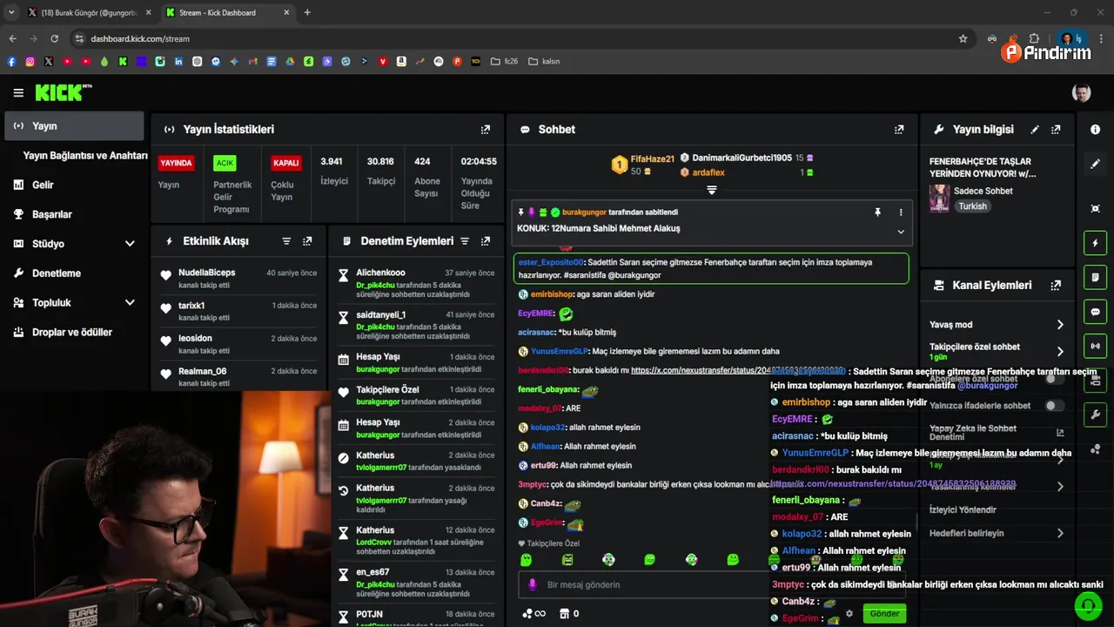Bookmark this page with the star icon
This screenshot has height=627, width=1114.
(963, 38)
